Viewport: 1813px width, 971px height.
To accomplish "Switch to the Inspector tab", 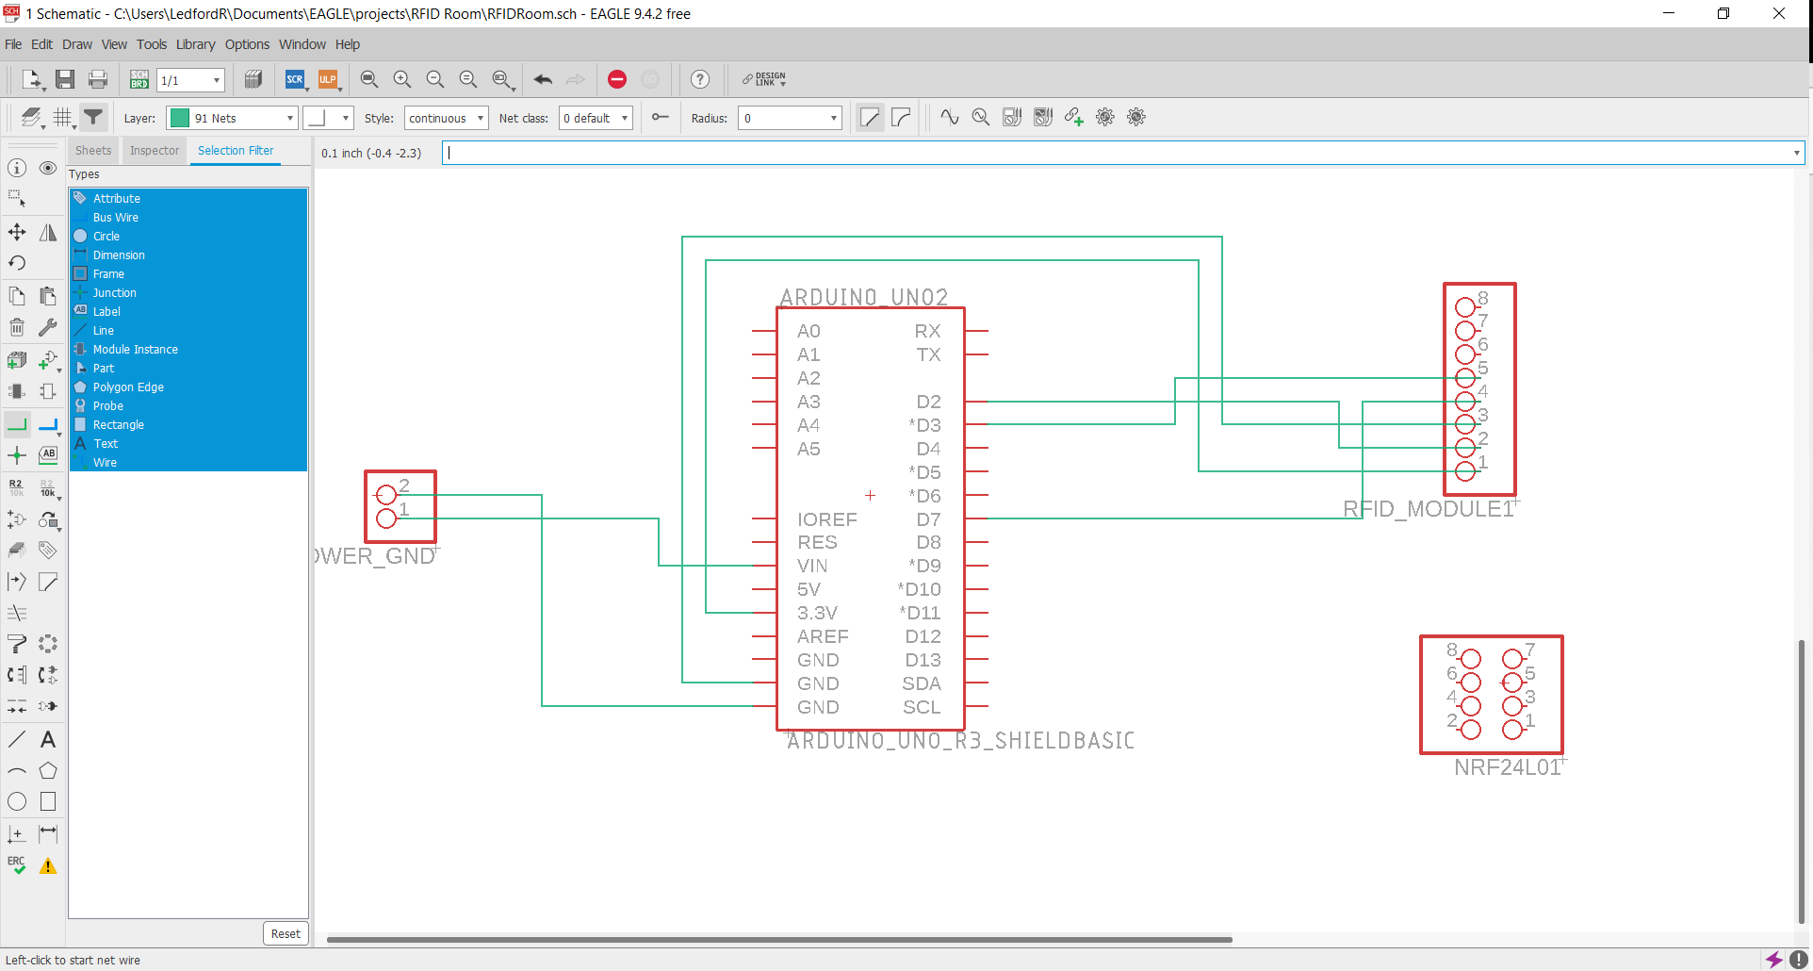I will pos(154,151).
